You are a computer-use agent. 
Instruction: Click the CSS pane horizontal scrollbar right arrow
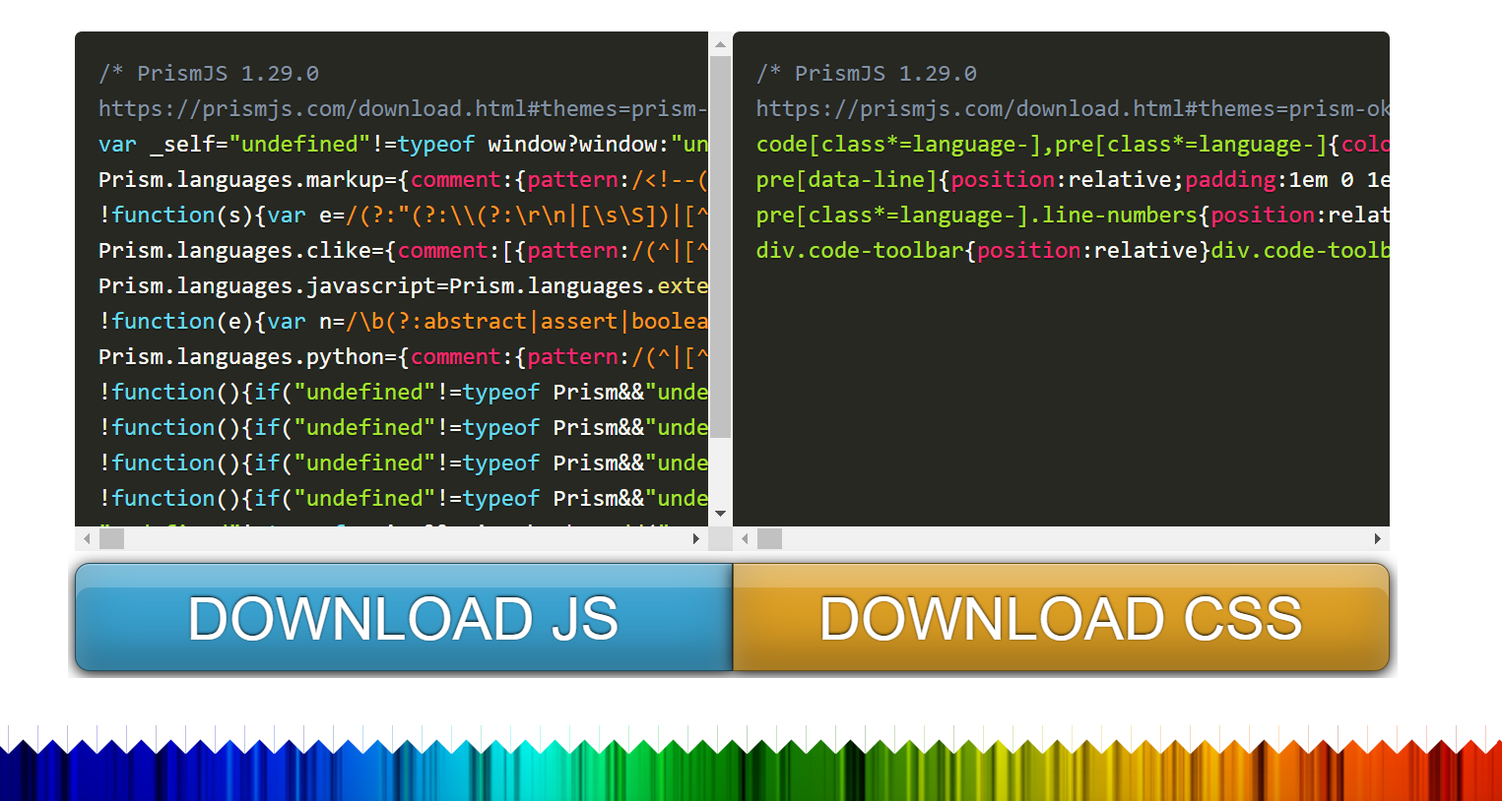(1377, 538)
